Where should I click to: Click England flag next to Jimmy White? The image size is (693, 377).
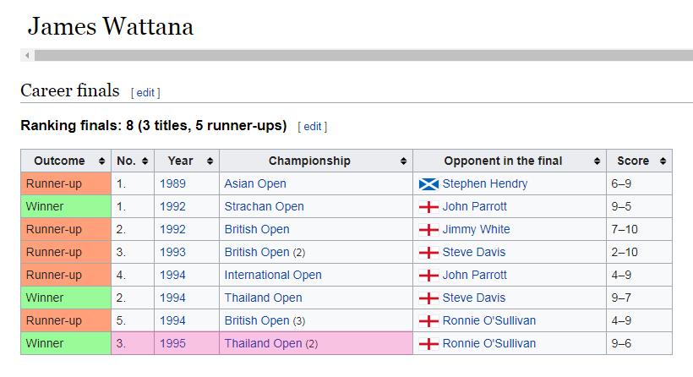(428, 229)
